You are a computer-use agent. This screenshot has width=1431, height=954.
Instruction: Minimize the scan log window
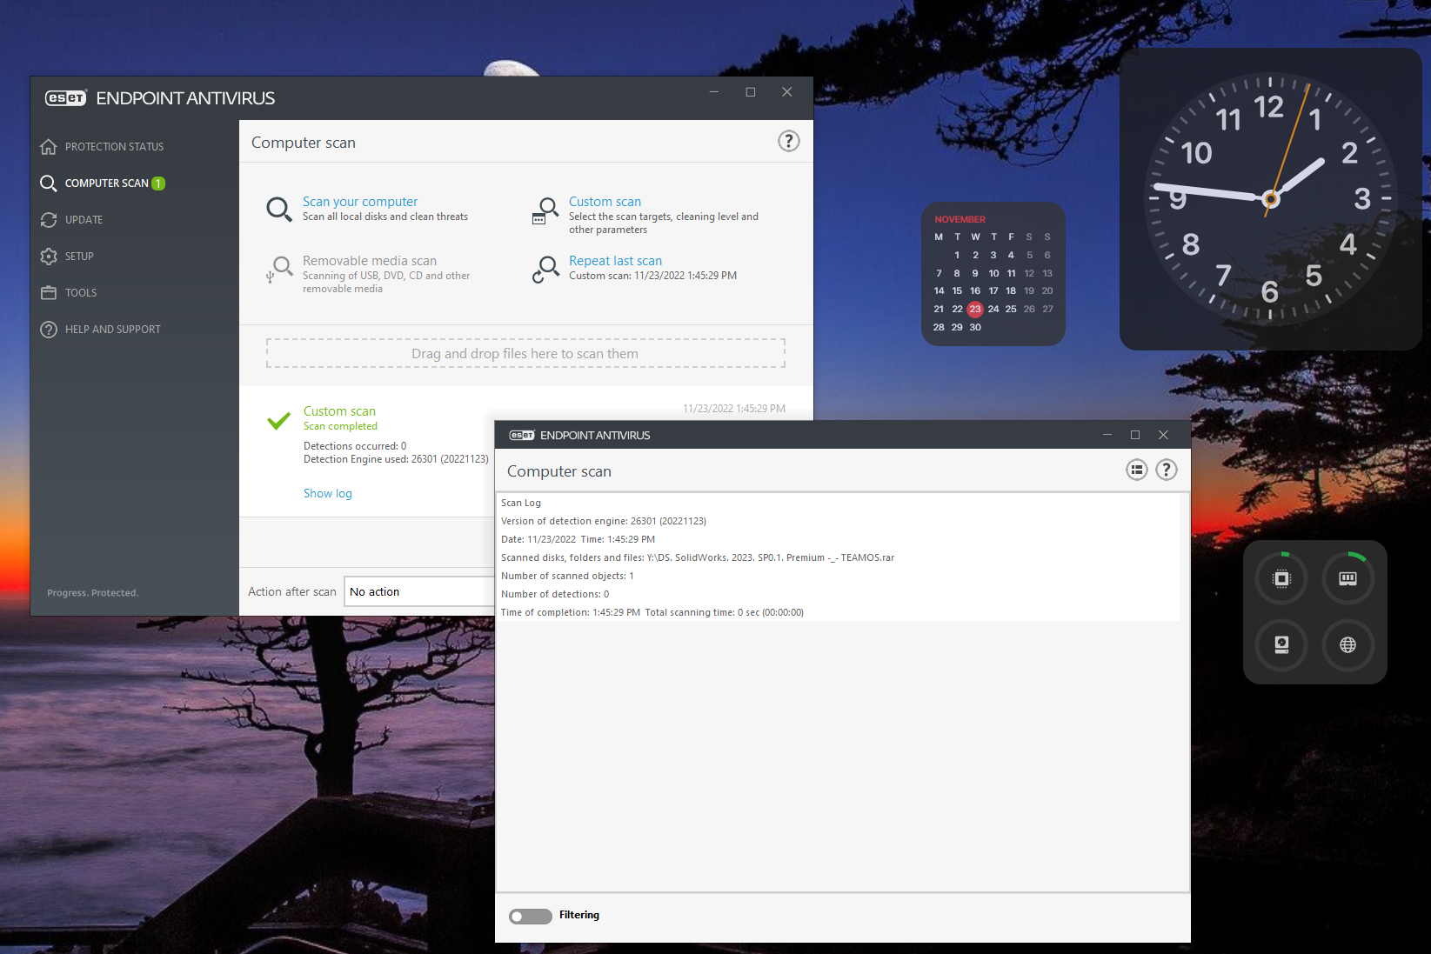point(1107,435)
